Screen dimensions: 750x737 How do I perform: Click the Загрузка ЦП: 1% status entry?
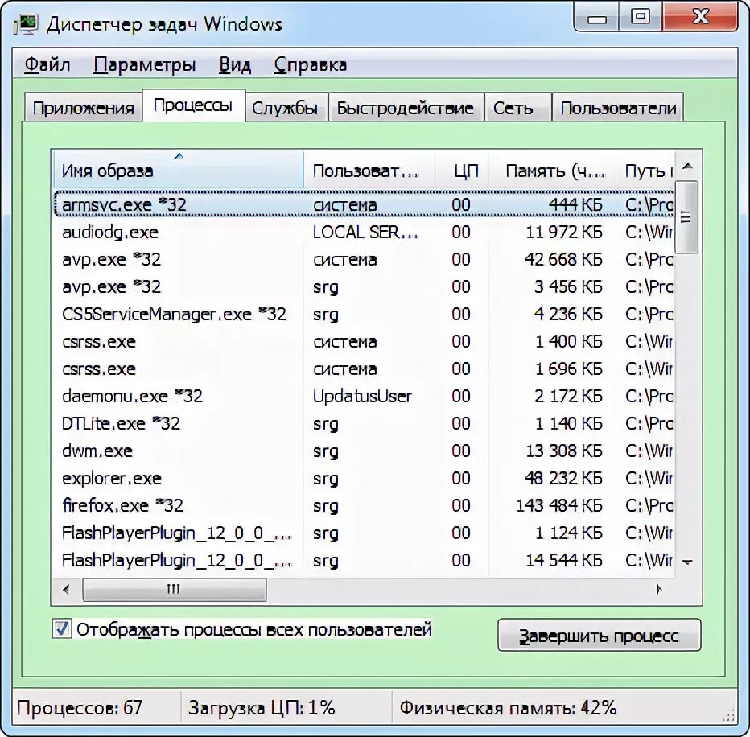tap(262, 708)
